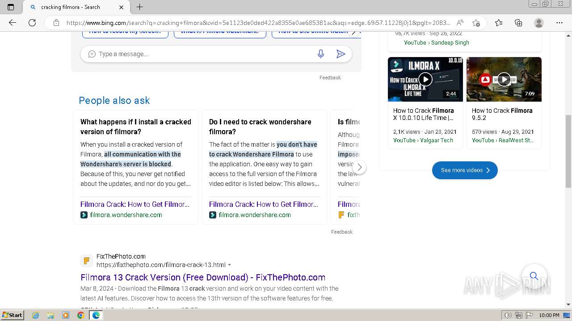Click the profile avatar icon
This screenshot has height=321, width=572.
point(539,23)
